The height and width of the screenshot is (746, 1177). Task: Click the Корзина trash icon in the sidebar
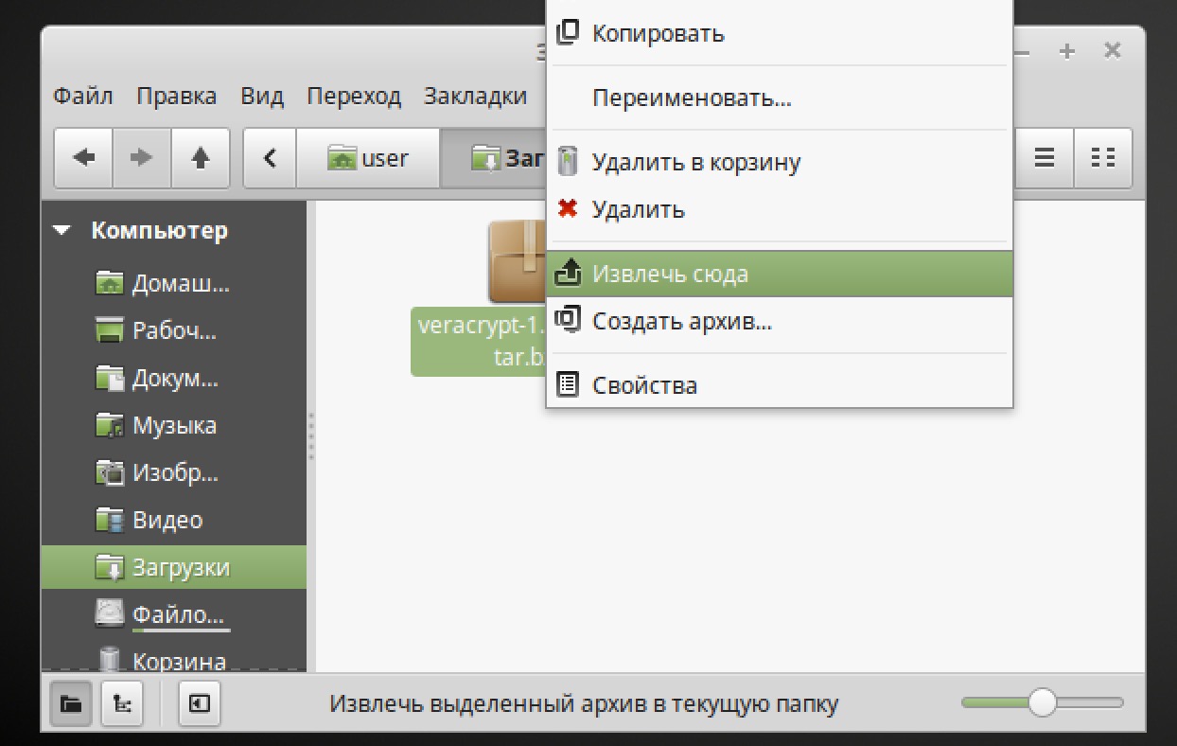110,660
